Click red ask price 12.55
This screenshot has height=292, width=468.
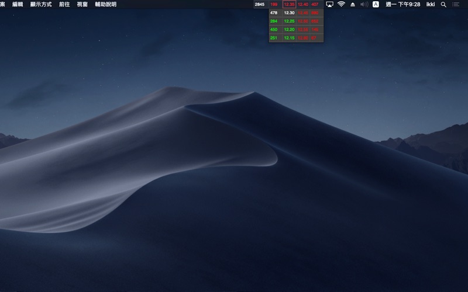pyautogui.click(x=303, y=30)
